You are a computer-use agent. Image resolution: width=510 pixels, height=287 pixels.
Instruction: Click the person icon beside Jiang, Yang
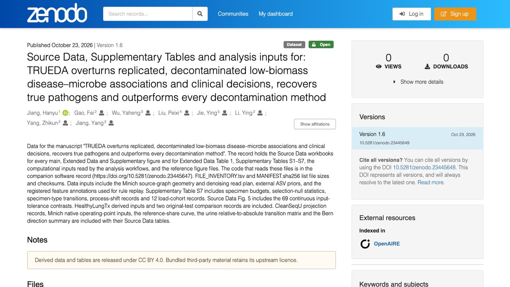[111, 123]
